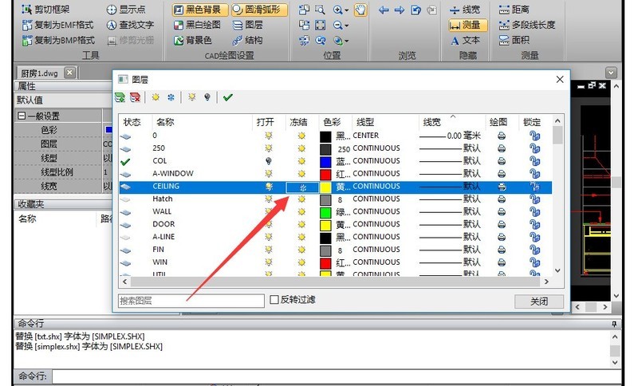Select the hand pan tool in 位置 group
The image size is (638, 386).
click(x=360, y=10)
